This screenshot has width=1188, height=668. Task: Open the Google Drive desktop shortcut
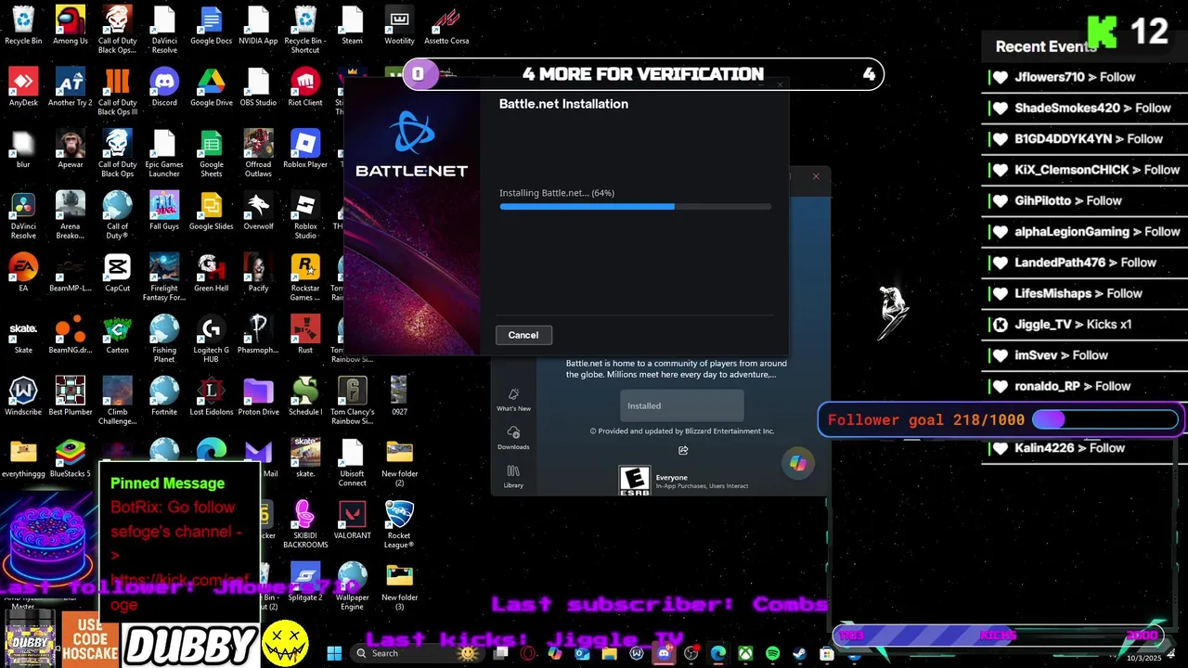click(212, 88)
